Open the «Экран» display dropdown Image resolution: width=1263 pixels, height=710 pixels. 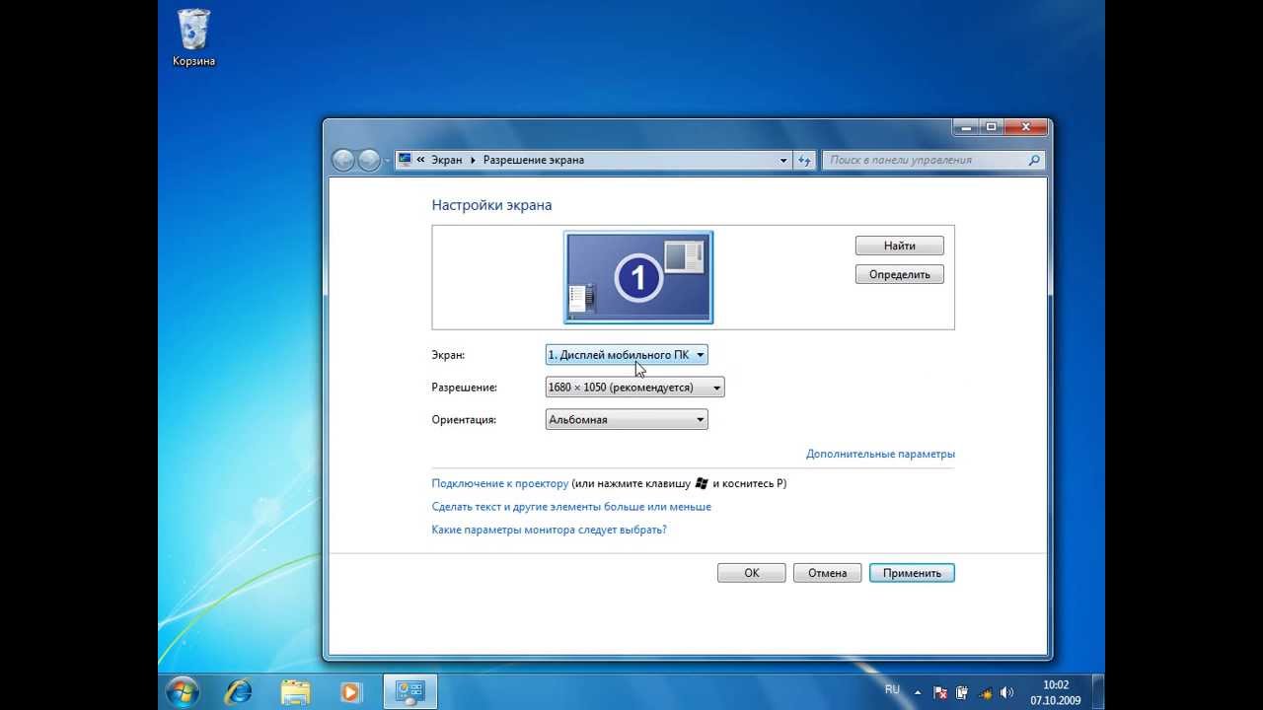pyautogui.click(x=627, y=355)
